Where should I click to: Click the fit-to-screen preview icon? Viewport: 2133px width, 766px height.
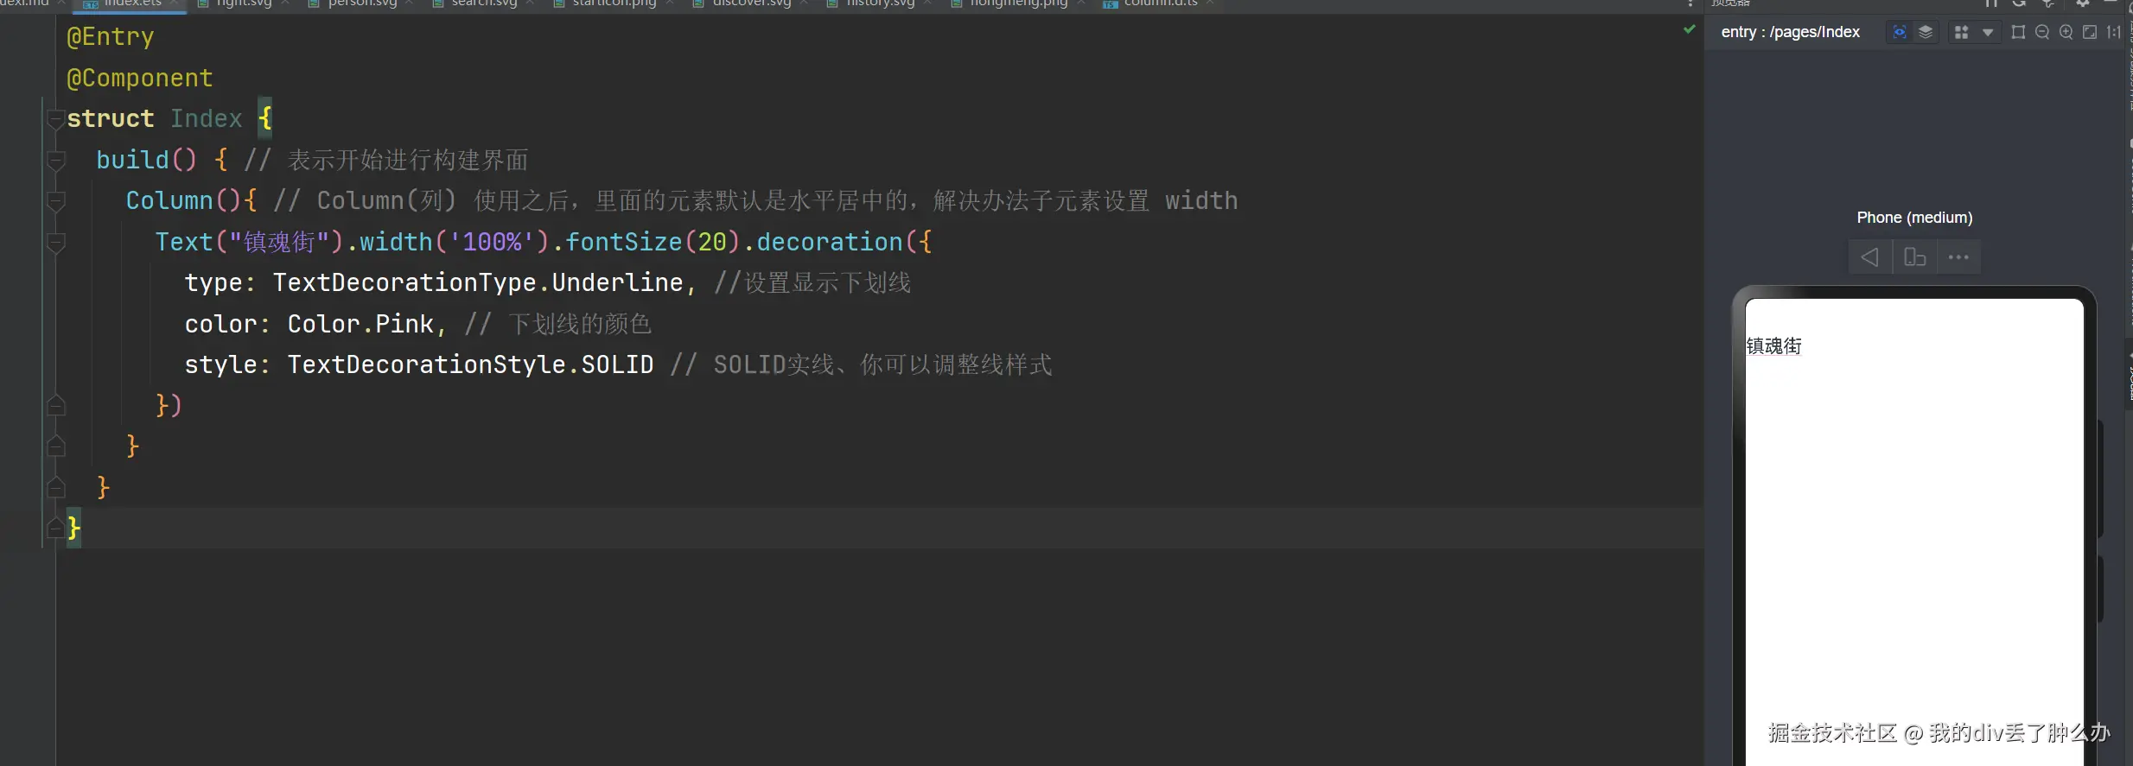(2090, 32)
